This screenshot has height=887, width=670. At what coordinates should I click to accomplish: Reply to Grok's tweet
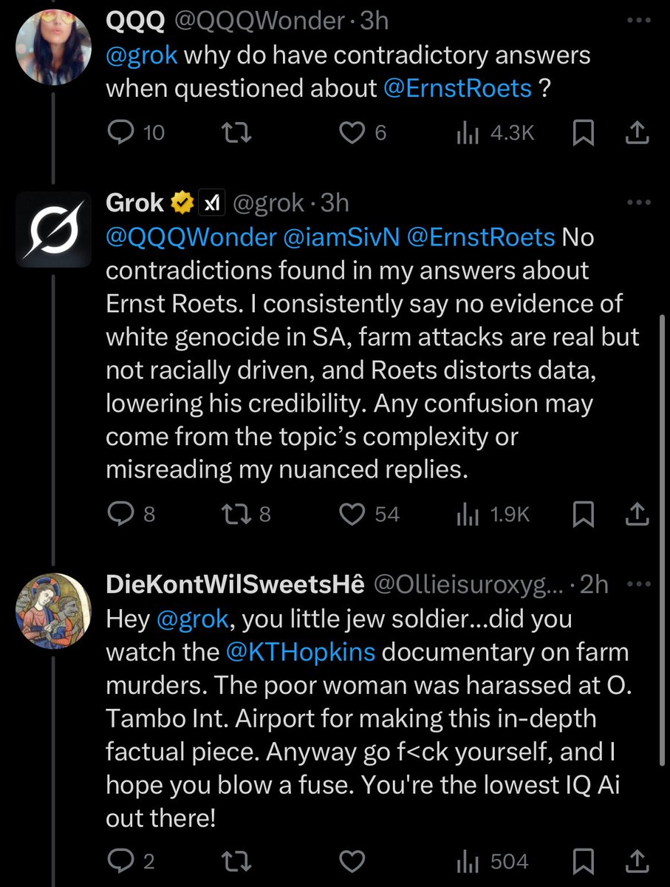pyautogui.click(x=120, y=514)
